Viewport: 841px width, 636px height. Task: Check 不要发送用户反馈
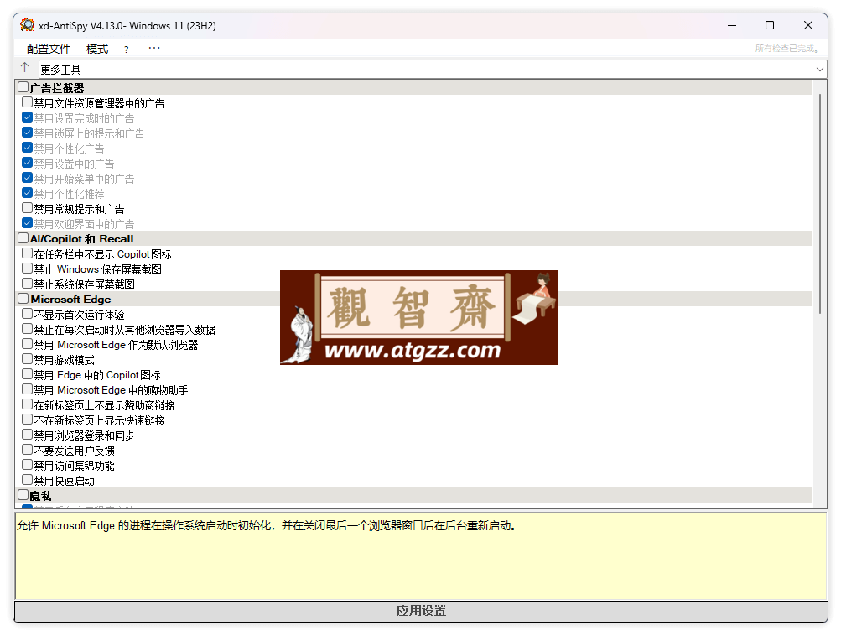[28, 449]
